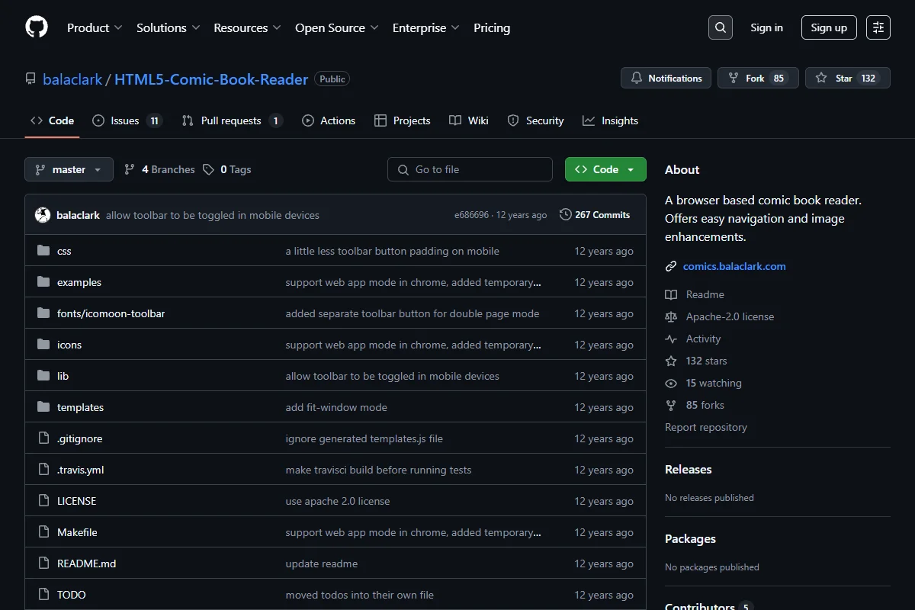The image size is (915, 610).
Task: Open the appearance settings icon in header
Action: pos(878,27)
